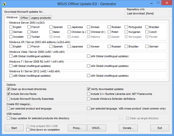The image size is (174, 136).
Task: Click the WSUS Offline Update app icon
Action: pyautogui.click(x=4, y=4)
